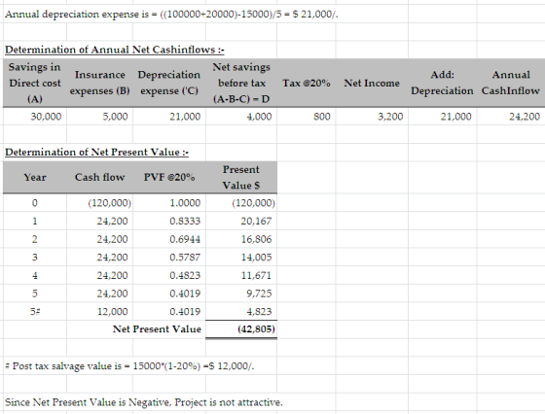Select the 'Annual CashInflow' header cell
Viewport: 545px width, 414px height.
pos(511,83)
